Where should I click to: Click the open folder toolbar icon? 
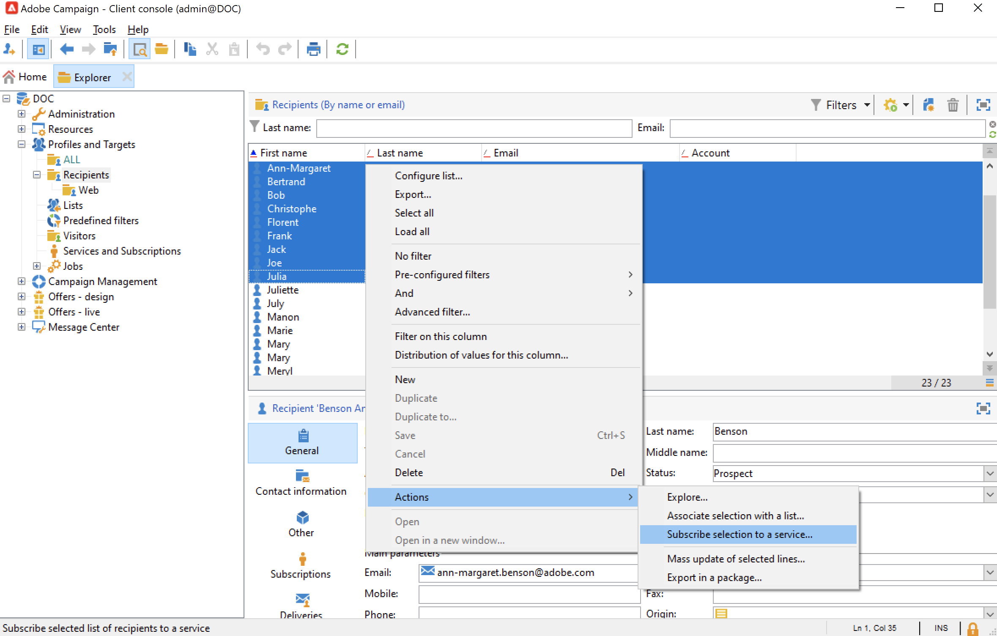tap(162, 49)
